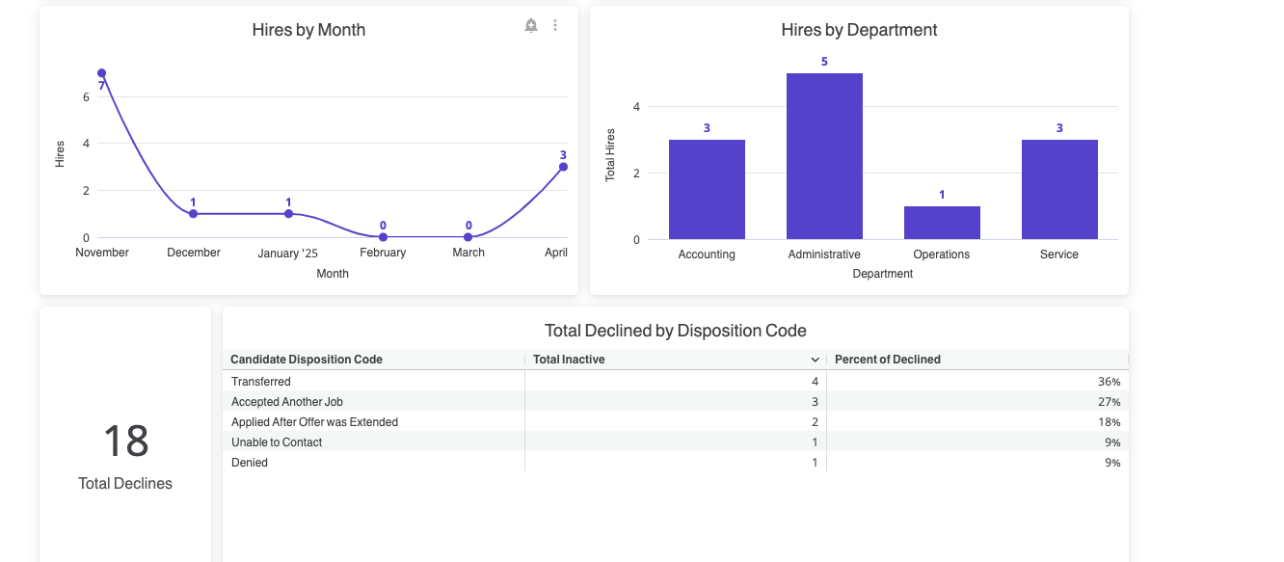1284x562 pixels.
Task: Click the 9% value for Unable to Contact
Action: click(x=1112, y=442)
